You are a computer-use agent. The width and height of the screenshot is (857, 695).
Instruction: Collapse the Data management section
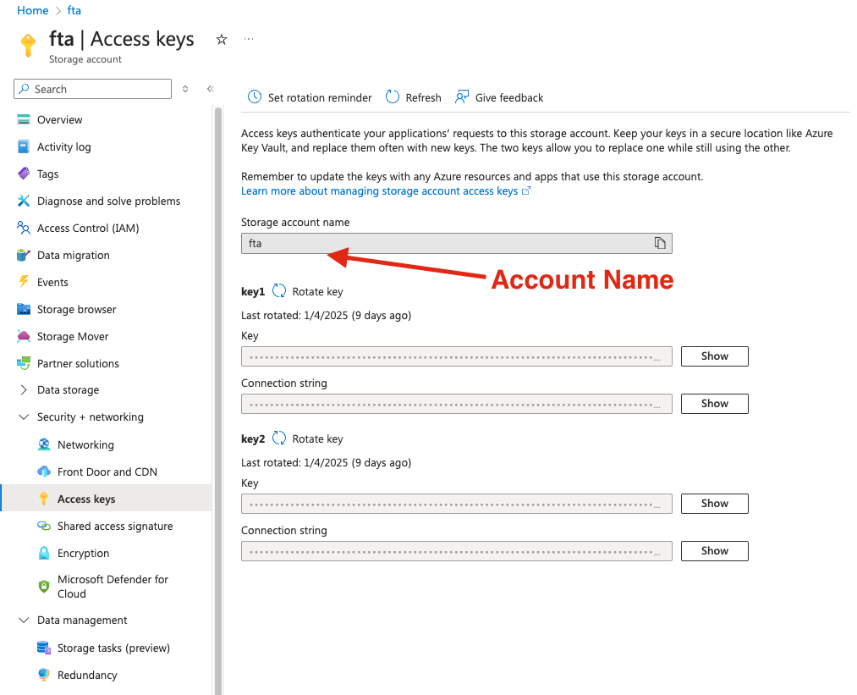pyautogui.click(x=24, y=621)
